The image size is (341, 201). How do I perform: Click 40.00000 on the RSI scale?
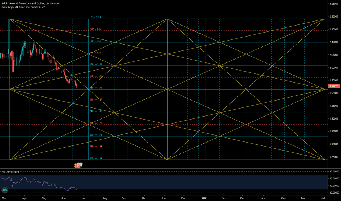click(x=334, y=186)
